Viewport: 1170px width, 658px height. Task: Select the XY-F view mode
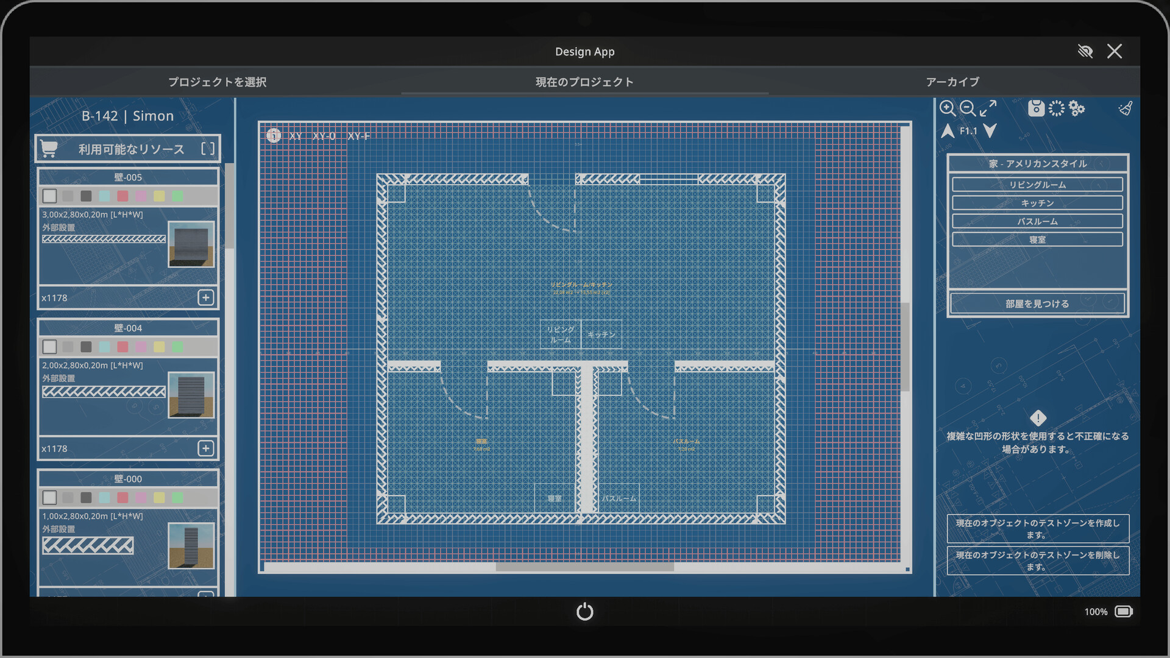359,136
